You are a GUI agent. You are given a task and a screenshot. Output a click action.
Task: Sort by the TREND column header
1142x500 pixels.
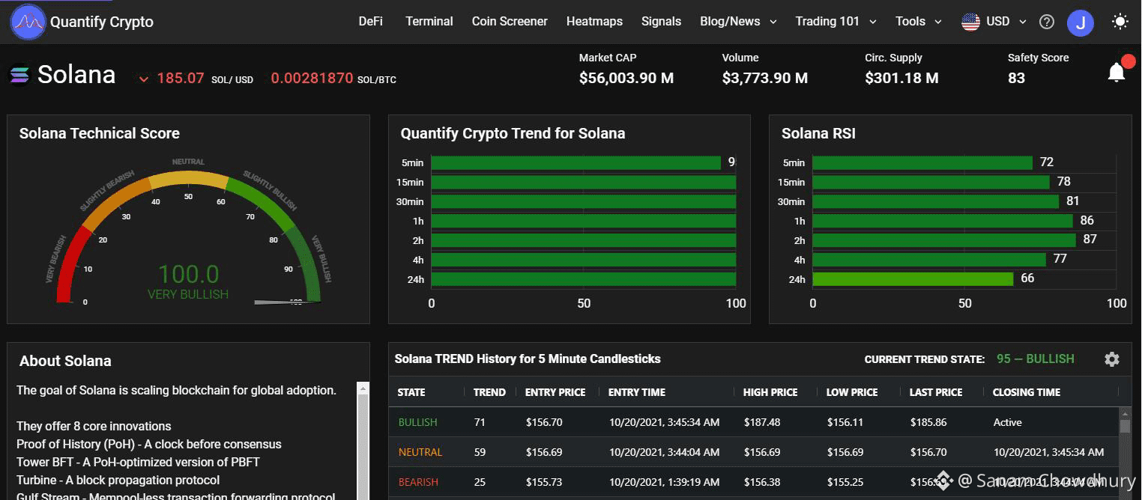pos(489,392)
